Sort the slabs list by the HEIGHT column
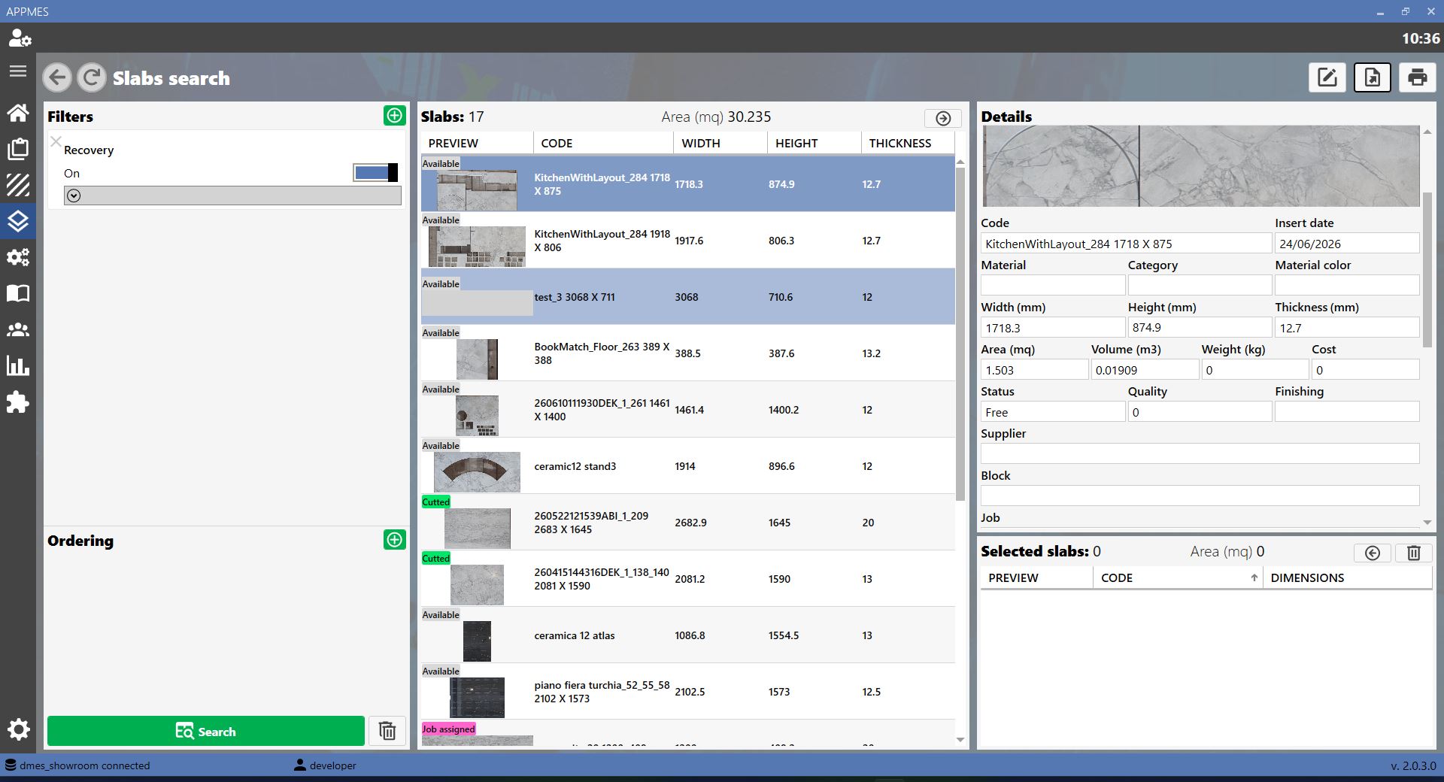Viewport: 1444px width, 782px height. pos(815,143)
